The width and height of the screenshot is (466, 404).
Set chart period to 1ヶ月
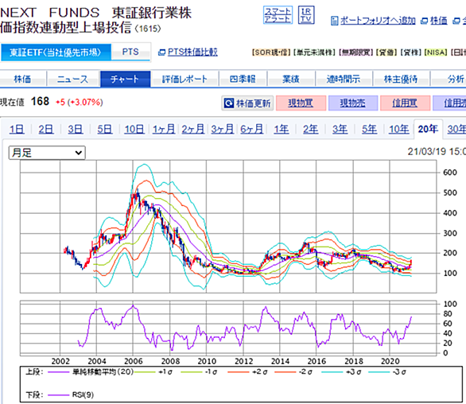point(164,130)
